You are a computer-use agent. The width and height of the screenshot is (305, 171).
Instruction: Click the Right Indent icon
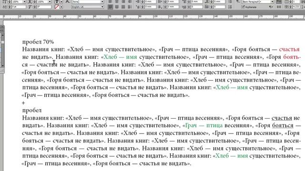pos(160,2)
